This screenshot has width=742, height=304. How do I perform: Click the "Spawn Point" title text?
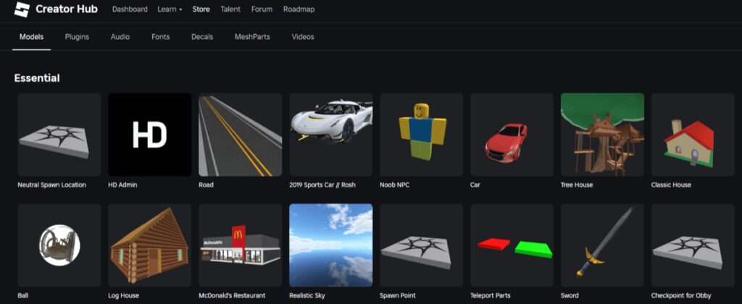click(398, 295)
